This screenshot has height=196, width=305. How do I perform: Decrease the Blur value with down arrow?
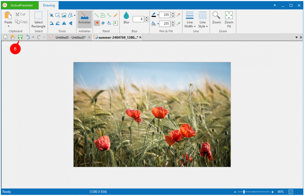pyautogui.click(x=147, y=21)
